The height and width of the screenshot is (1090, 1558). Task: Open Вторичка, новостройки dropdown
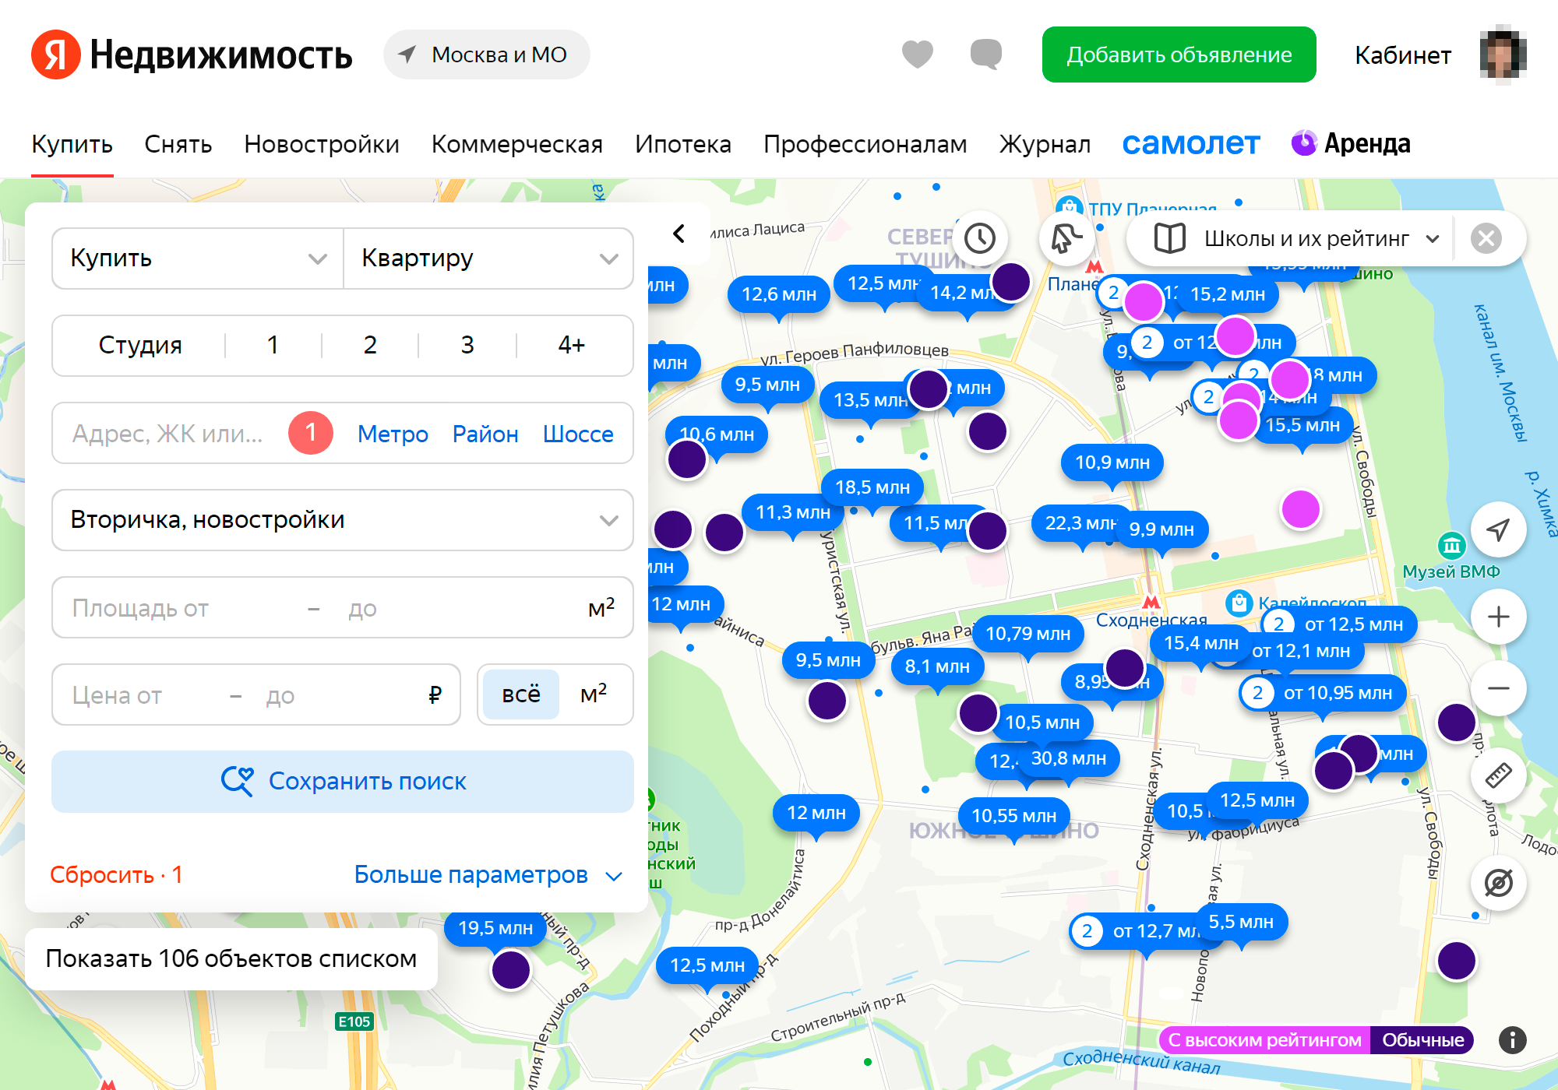343,520
